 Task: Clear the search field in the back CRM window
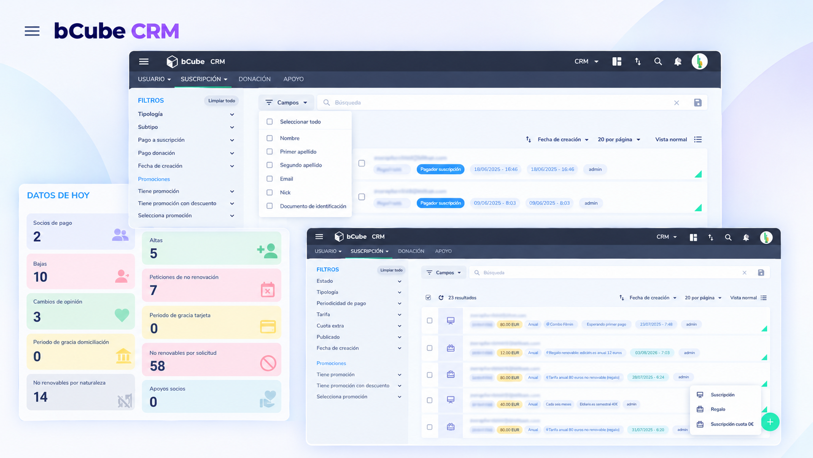[x=676, y=103]
